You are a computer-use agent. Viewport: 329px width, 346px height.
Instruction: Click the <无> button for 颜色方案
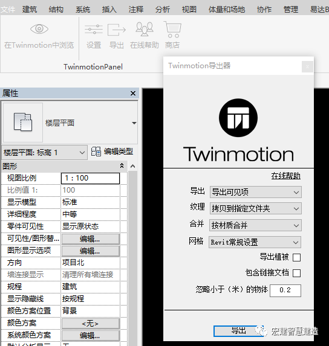click(91, 324)
